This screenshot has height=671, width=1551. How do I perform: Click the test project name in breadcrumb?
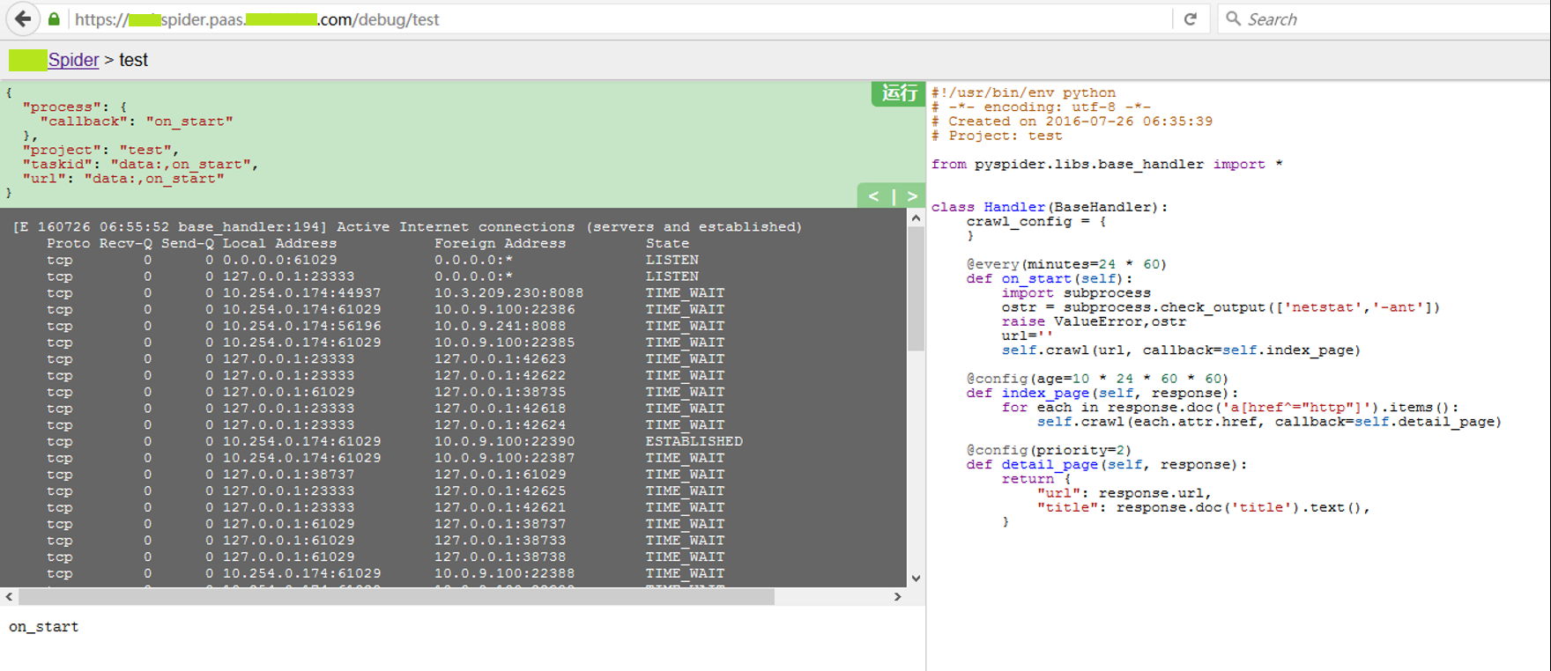133,60
